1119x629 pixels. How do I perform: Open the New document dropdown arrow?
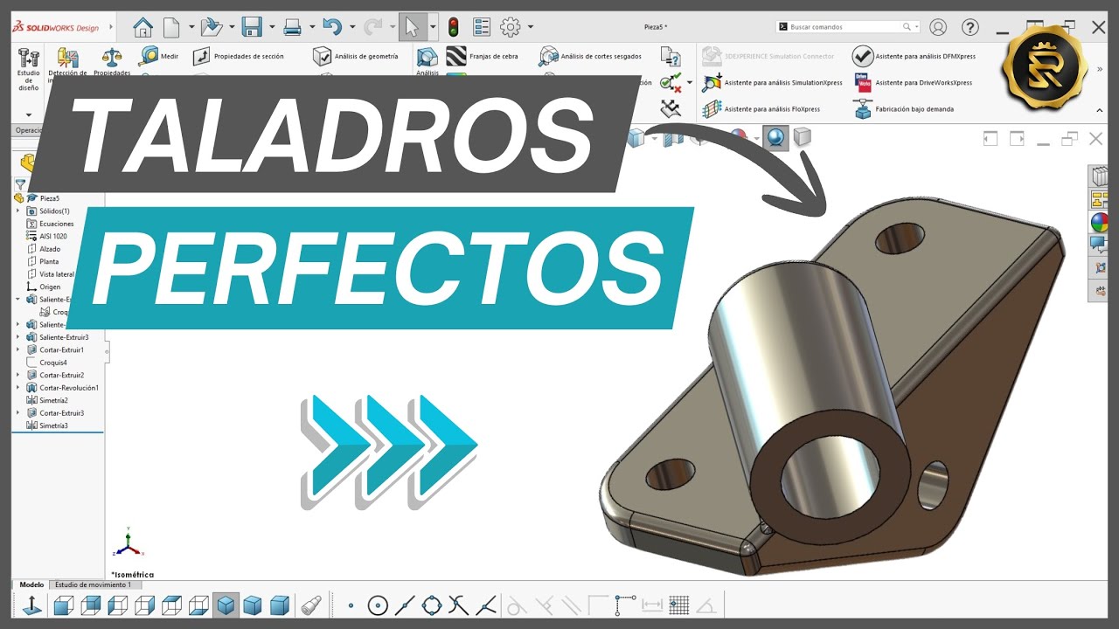pos(191,27)
